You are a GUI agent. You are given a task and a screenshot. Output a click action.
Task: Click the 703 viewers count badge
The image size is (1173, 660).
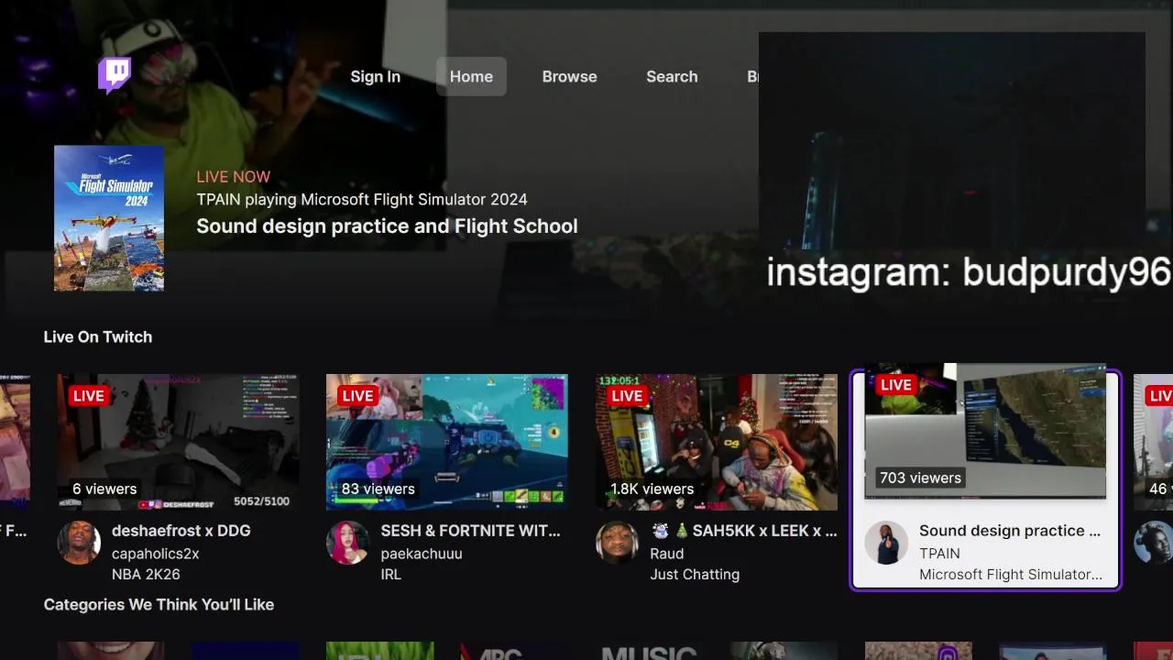point(920,478)
